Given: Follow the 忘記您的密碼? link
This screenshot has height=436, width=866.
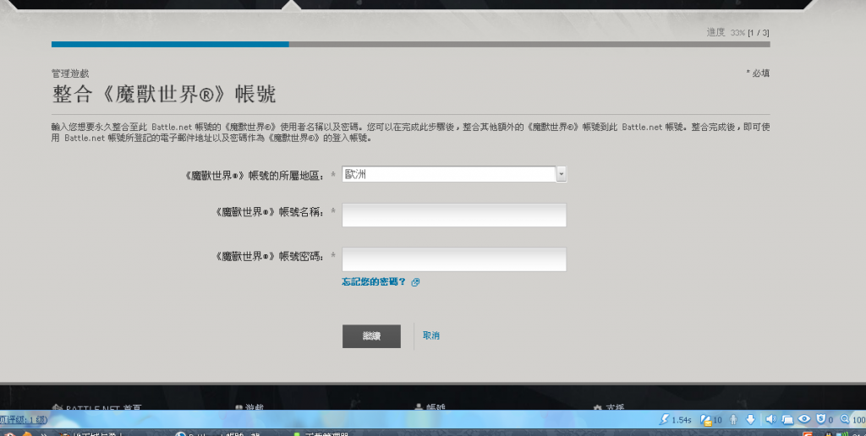Looking at the screenshot, I should pyautogui.click(x=374, y=282).
